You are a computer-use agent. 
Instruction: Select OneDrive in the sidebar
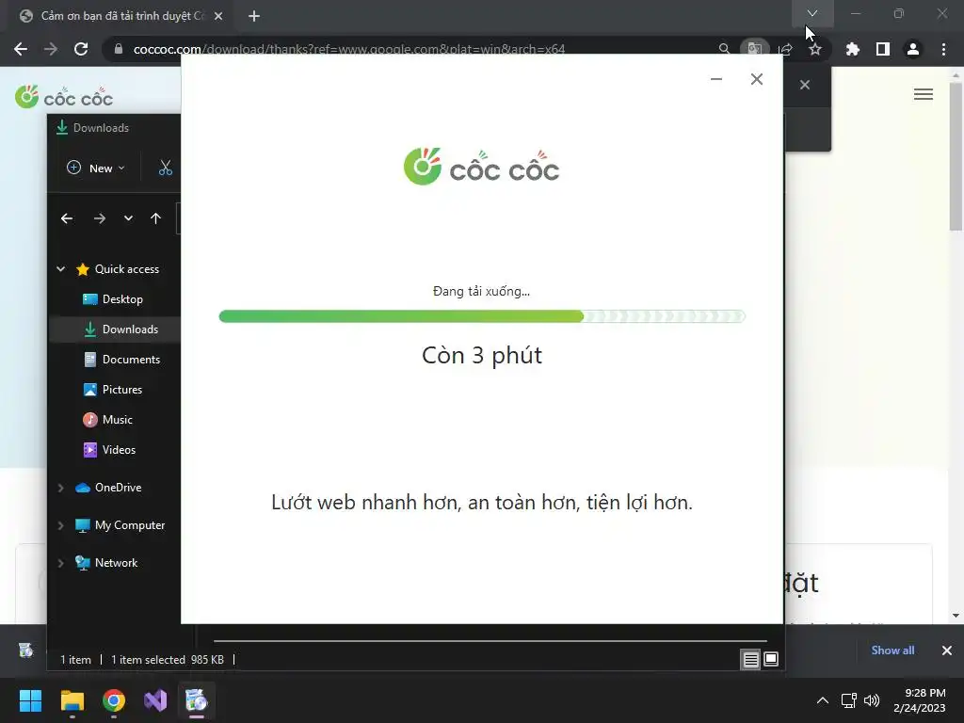tap(118, 488)
